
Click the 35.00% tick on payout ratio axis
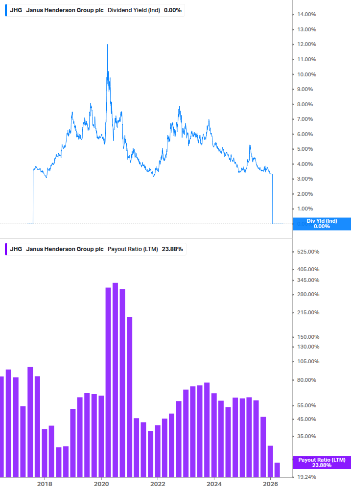[306, 437]
